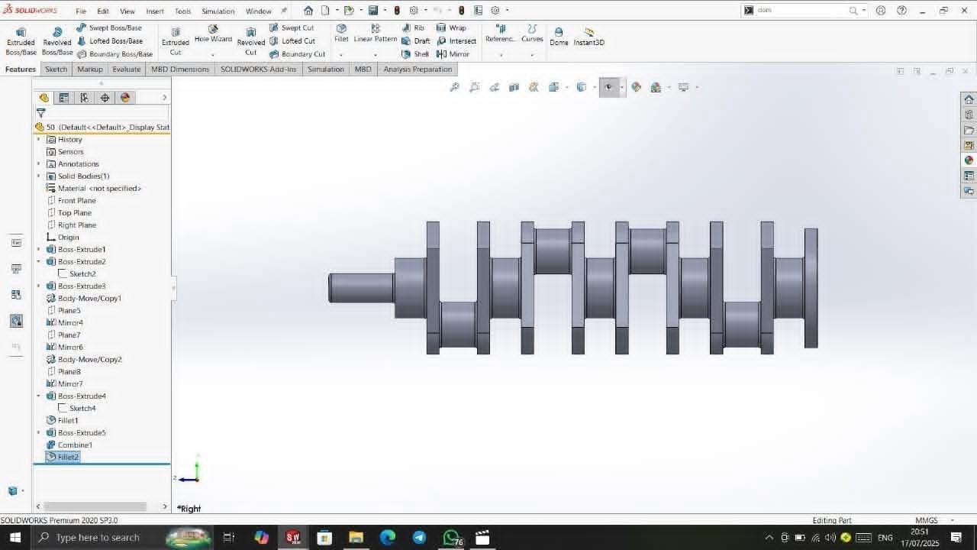977x550 pixels.
Task: Switch to the Evaluate tab
Action: [x=126, y=69]
